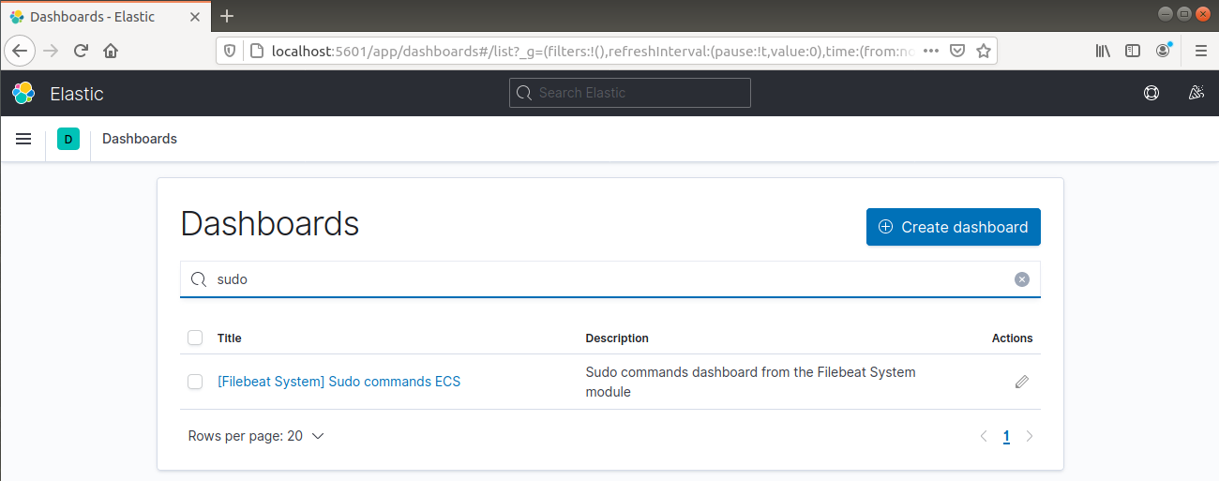Focus the Search Elastic field

(630, 93)
